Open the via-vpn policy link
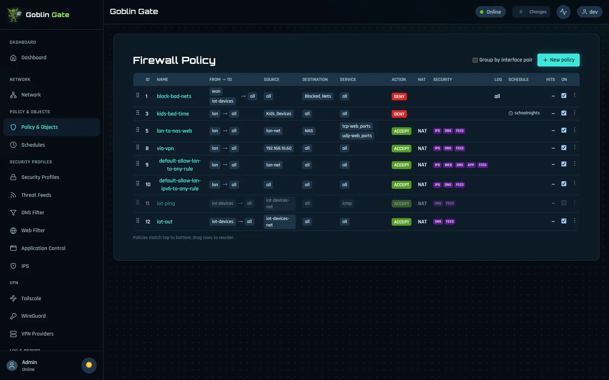Viewport: 609px width, 380px height. [165, 148]
